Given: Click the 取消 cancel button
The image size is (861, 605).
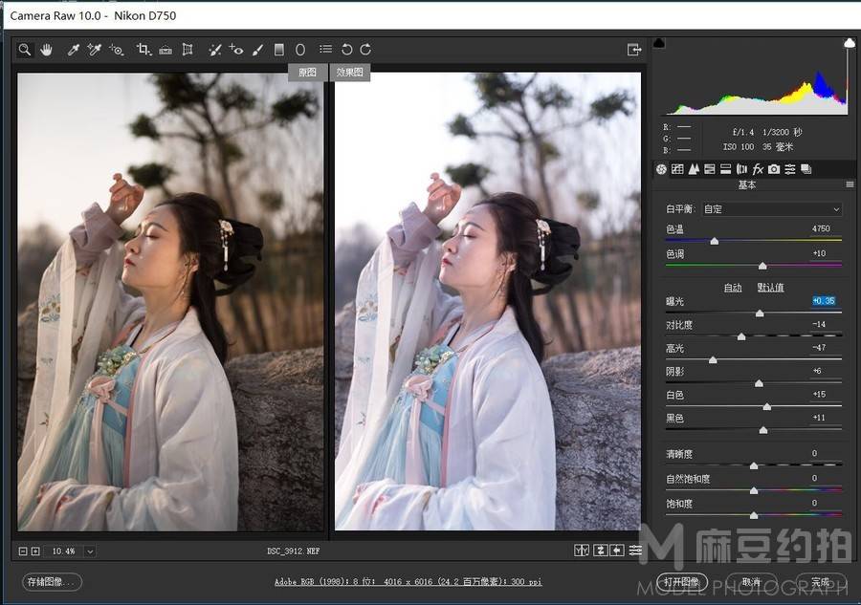Looking at the screenshot, I should tap(751, 582).
